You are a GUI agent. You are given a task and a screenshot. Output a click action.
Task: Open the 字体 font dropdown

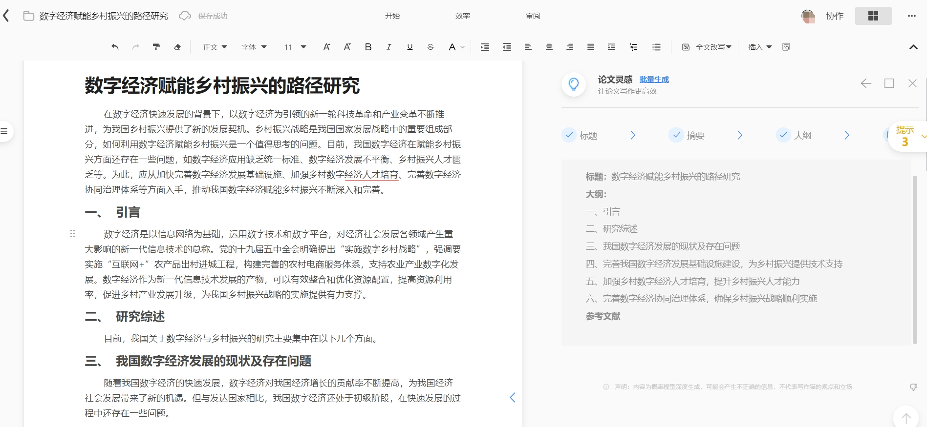254,47
